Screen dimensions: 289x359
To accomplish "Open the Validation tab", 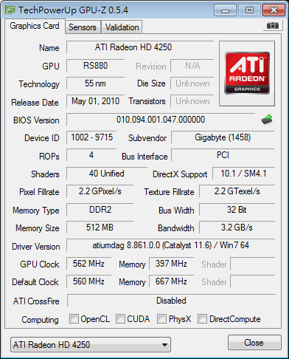I will (x=122, y=27).
